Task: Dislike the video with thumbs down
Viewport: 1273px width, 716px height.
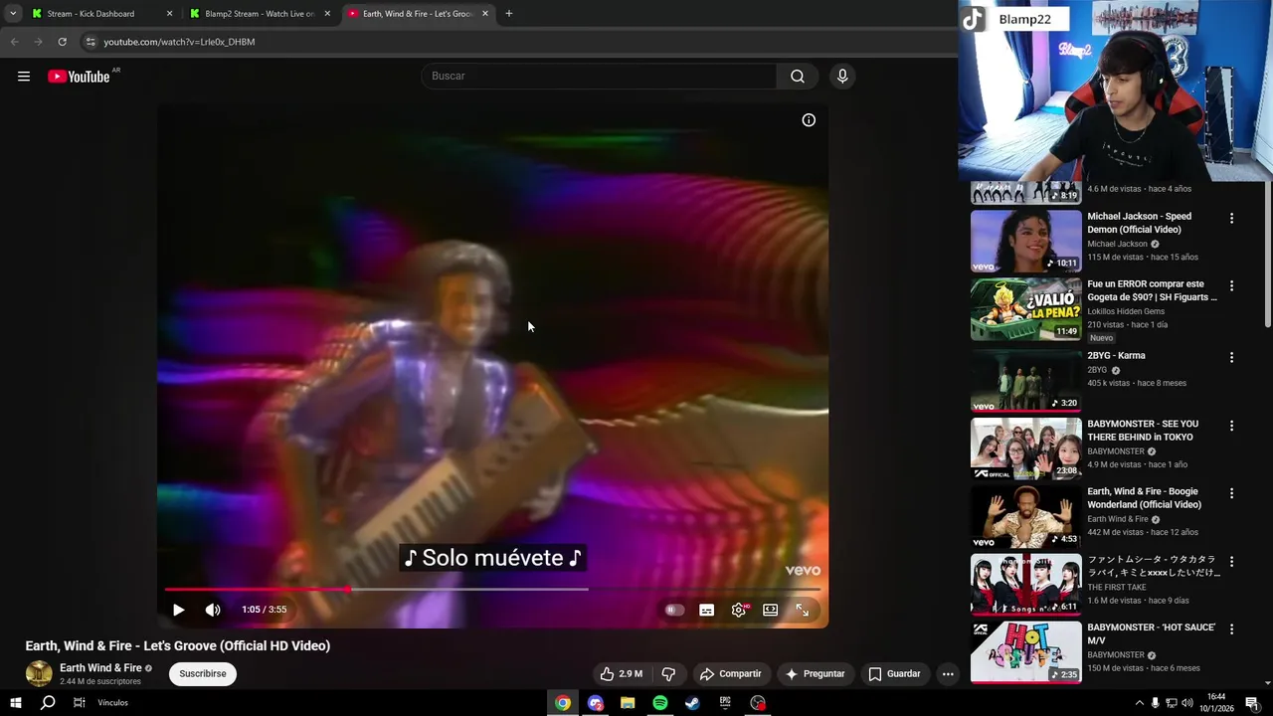Action: [668, 674]
